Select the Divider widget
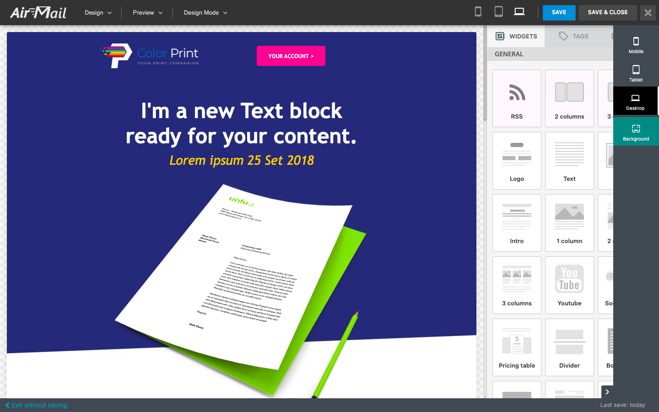659x412 pixels. [x=569, y=347]
